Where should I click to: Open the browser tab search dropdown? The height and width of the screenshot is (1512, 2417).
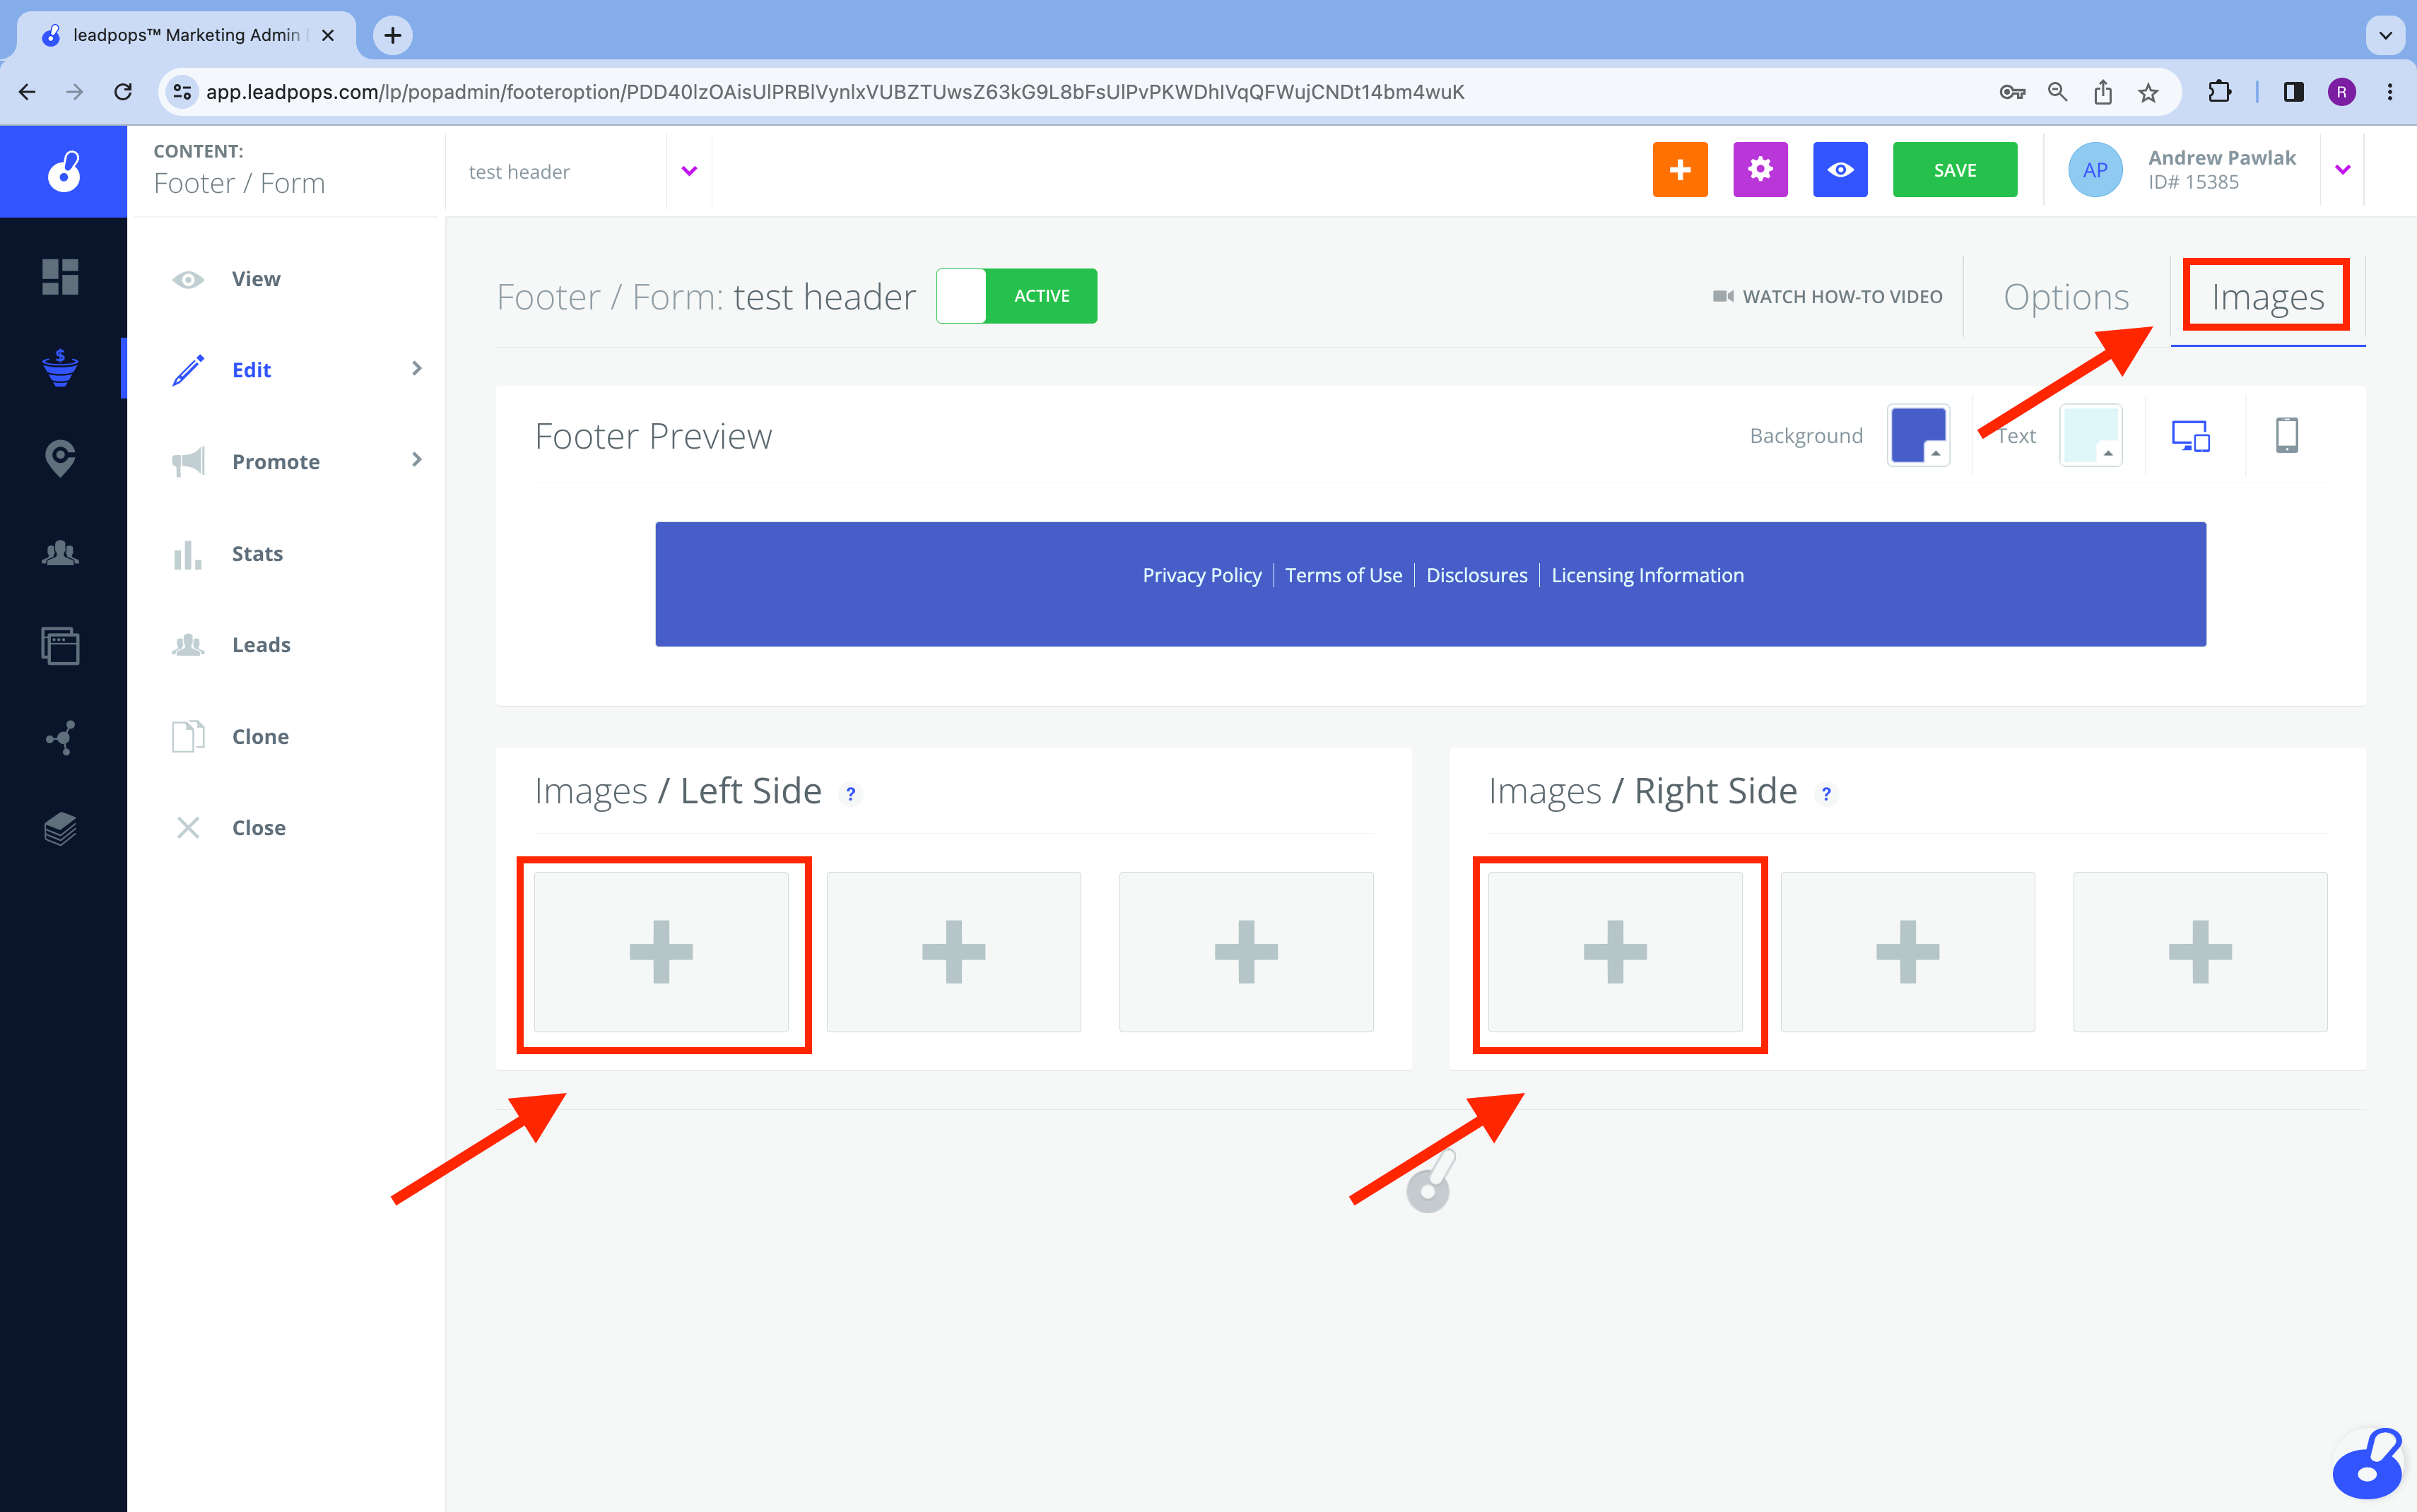[2385, 35]
